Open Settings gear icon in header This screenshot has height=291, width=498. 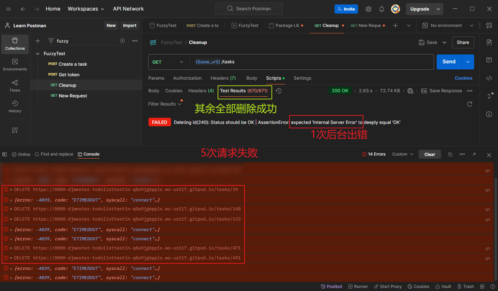click(x=369, y=9)
